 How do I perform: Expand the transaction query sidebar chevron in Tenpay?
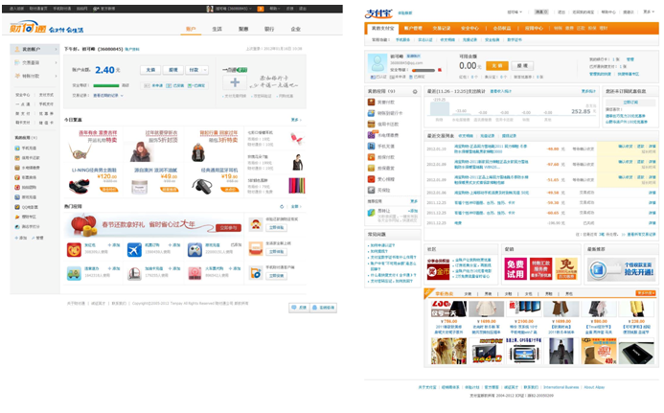pos(56,62)
